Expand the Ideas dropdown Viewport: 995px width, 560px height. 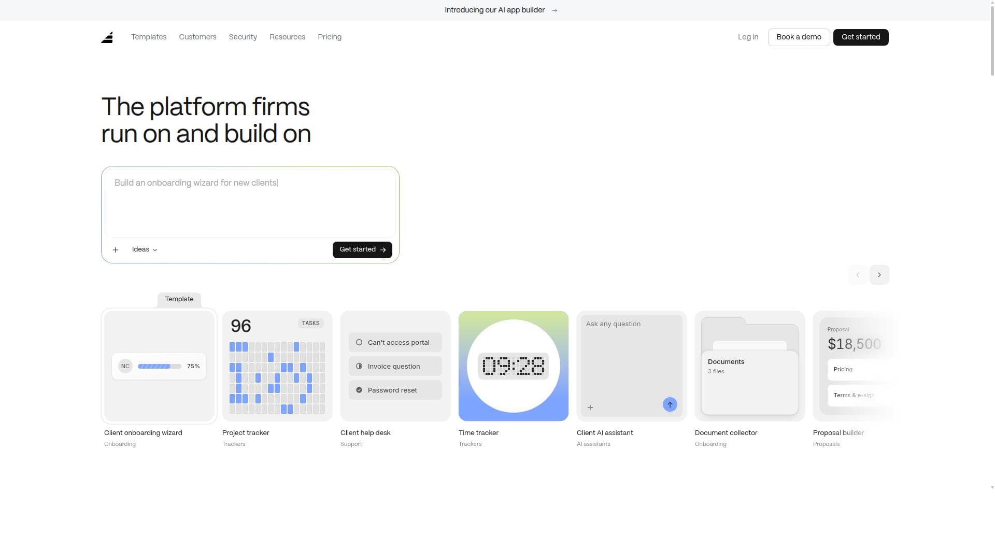145,249
